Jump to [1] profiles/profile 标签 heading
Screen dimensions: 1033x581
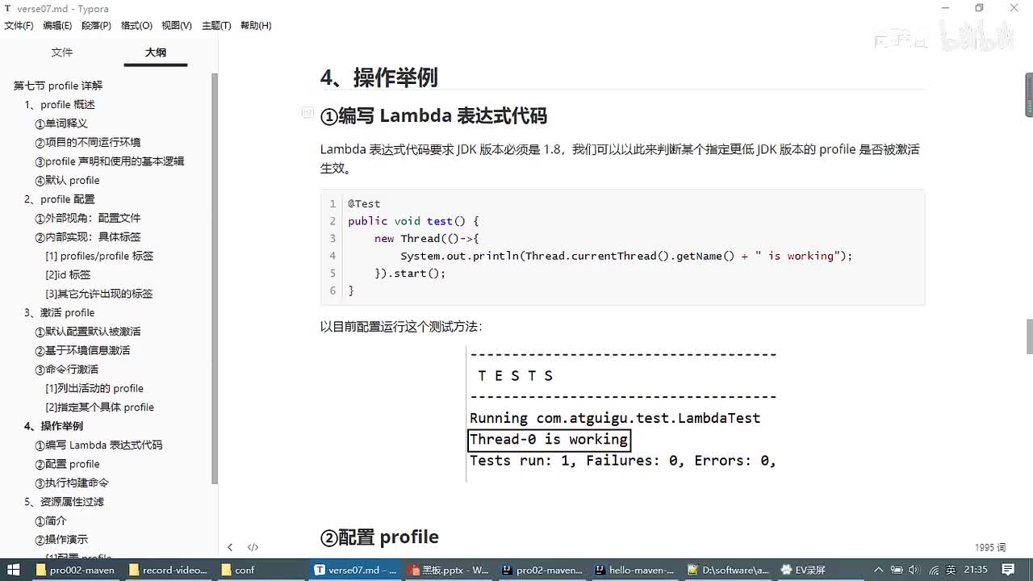point(99,256)
